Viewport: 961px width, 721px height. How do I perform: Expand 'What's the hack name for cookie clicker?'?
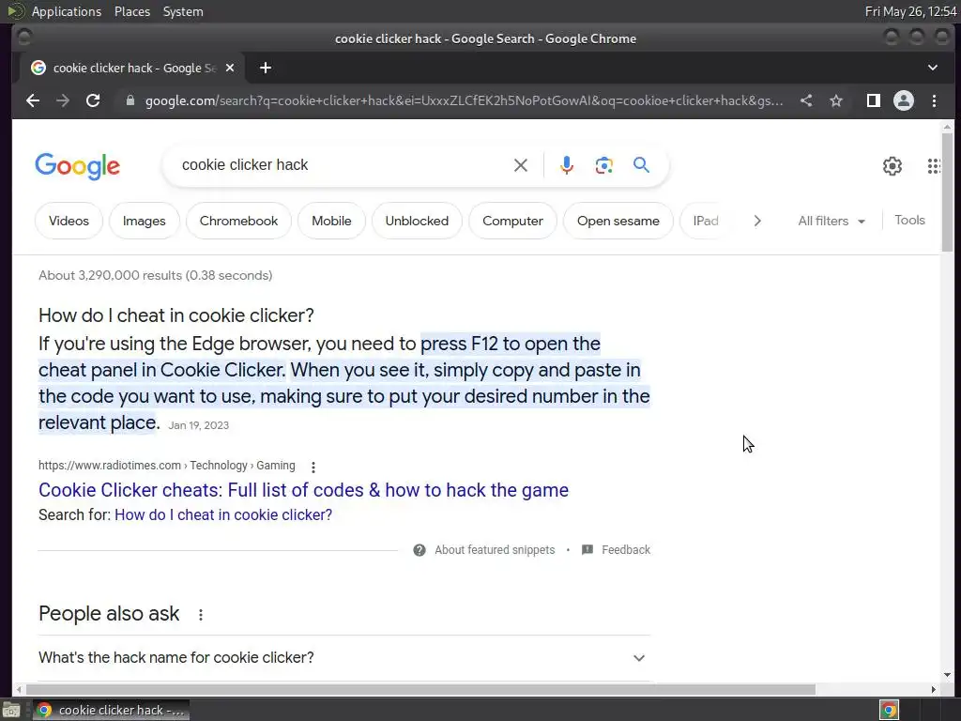click(343, 658)
